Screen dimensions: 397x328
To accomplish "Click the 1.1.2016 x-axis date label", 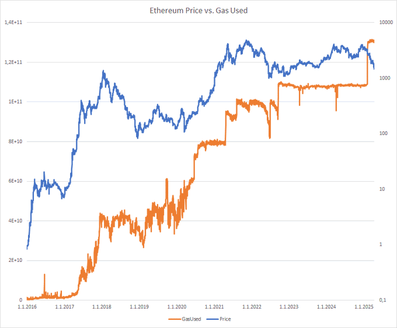I will coord(27,307).
